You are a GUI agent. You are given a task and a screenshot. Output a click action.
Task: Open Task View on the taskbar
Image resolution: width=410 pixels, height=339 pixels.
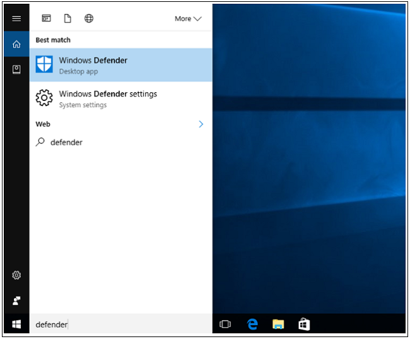[x=225, y=324]
